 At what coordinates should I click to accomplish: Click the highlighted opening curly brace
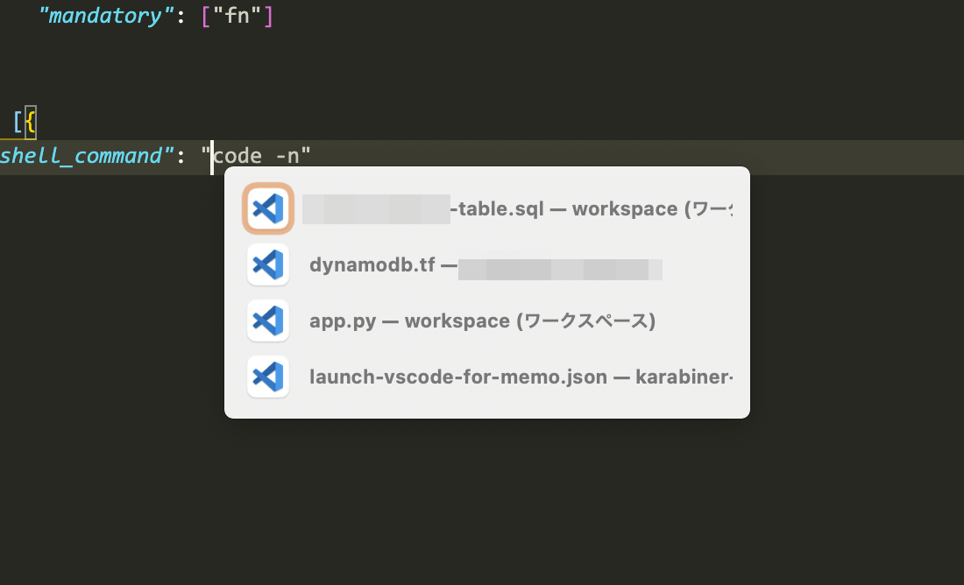30,122
